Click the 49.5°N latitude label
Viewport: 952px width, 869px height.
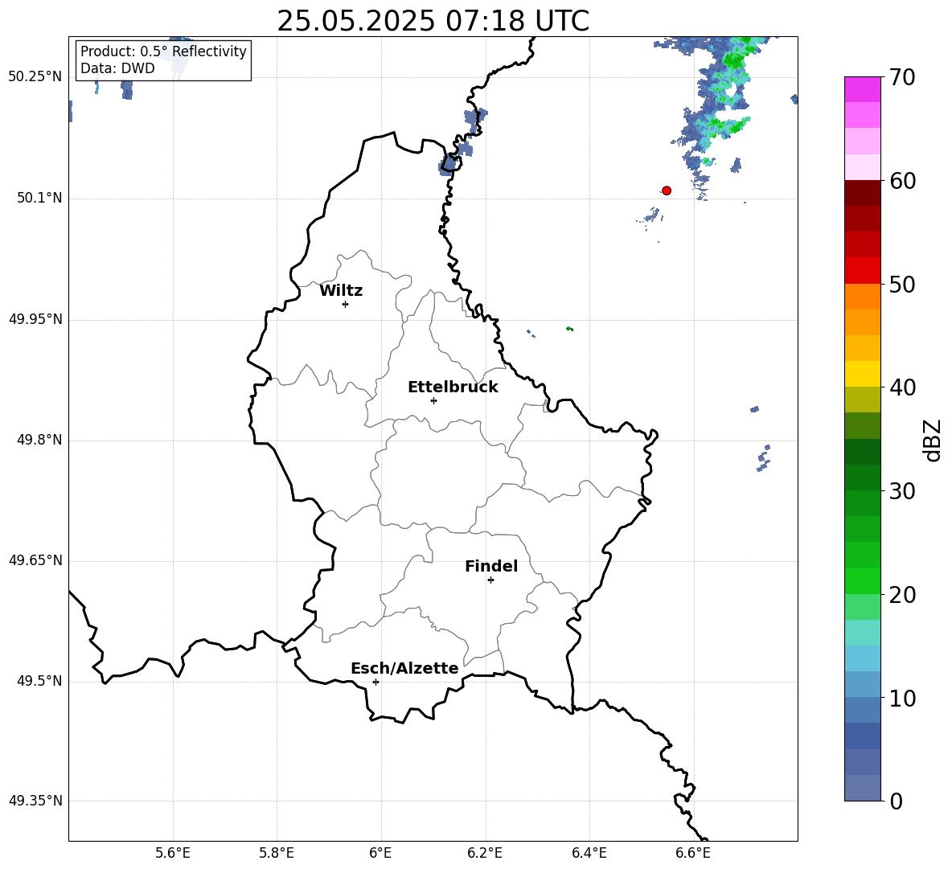coord(39,682)
